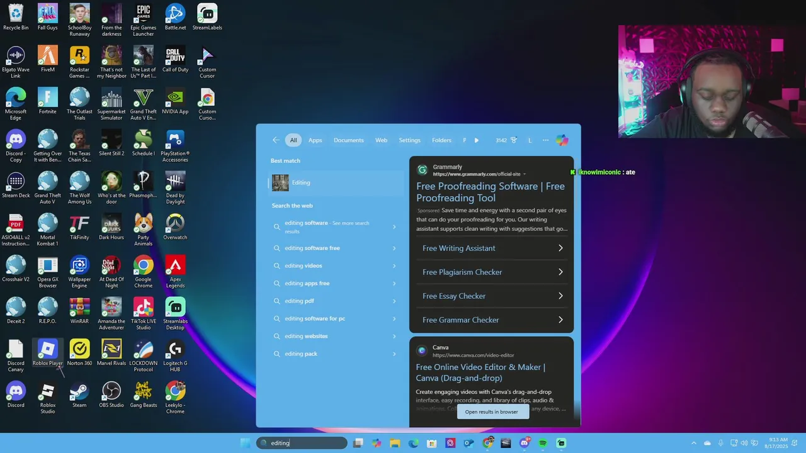Expand the 'editing websites' suggestion arrow

(x=394, y=337)
